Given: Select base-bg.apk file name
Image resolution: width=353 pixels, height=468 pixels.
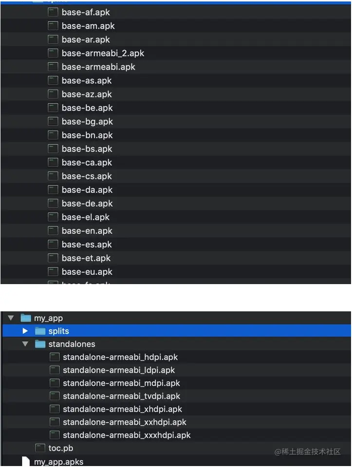Looking at the screenshot, I should 87,122.
